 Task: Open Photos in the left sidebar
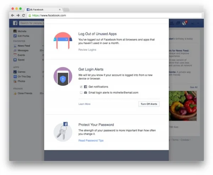tap(21, 81)
